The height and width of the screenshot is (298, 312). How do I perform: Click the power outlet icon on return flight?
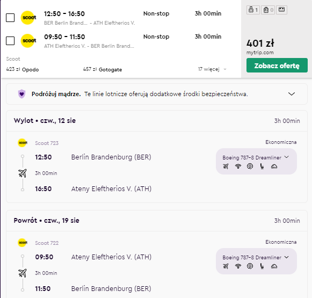point(250,266)
